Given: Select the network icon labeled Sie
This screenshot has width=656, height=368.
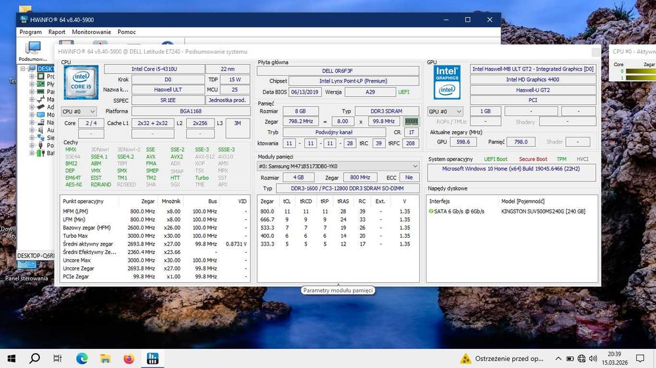Looking at the screenshot, I should pos(41,138).
